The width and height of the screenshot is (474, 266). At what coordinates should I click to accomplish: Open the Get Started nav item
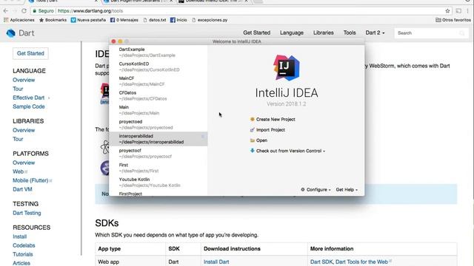(x=257, y=33)
